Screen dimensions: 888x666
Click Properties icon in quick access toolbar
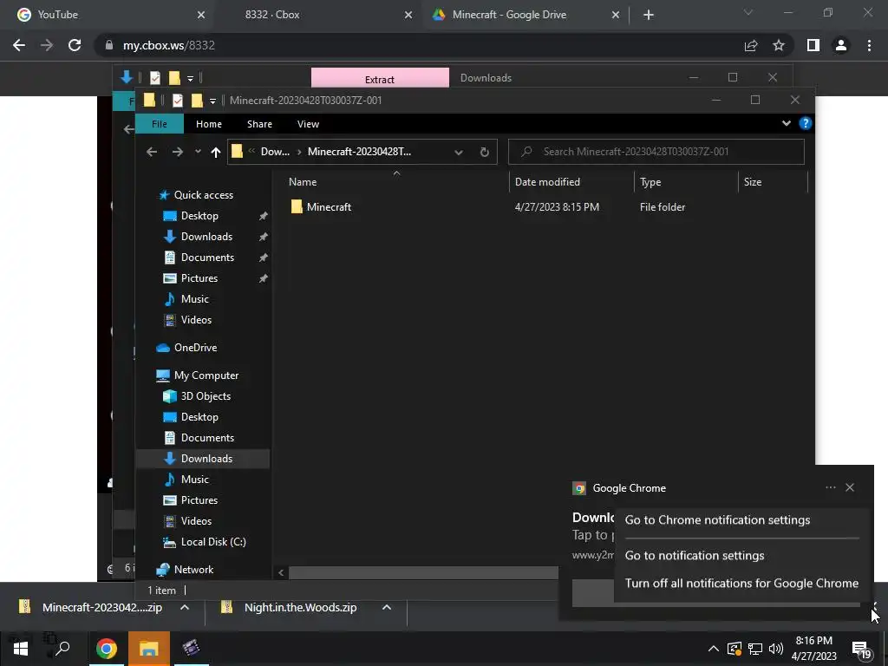point(177,101)
